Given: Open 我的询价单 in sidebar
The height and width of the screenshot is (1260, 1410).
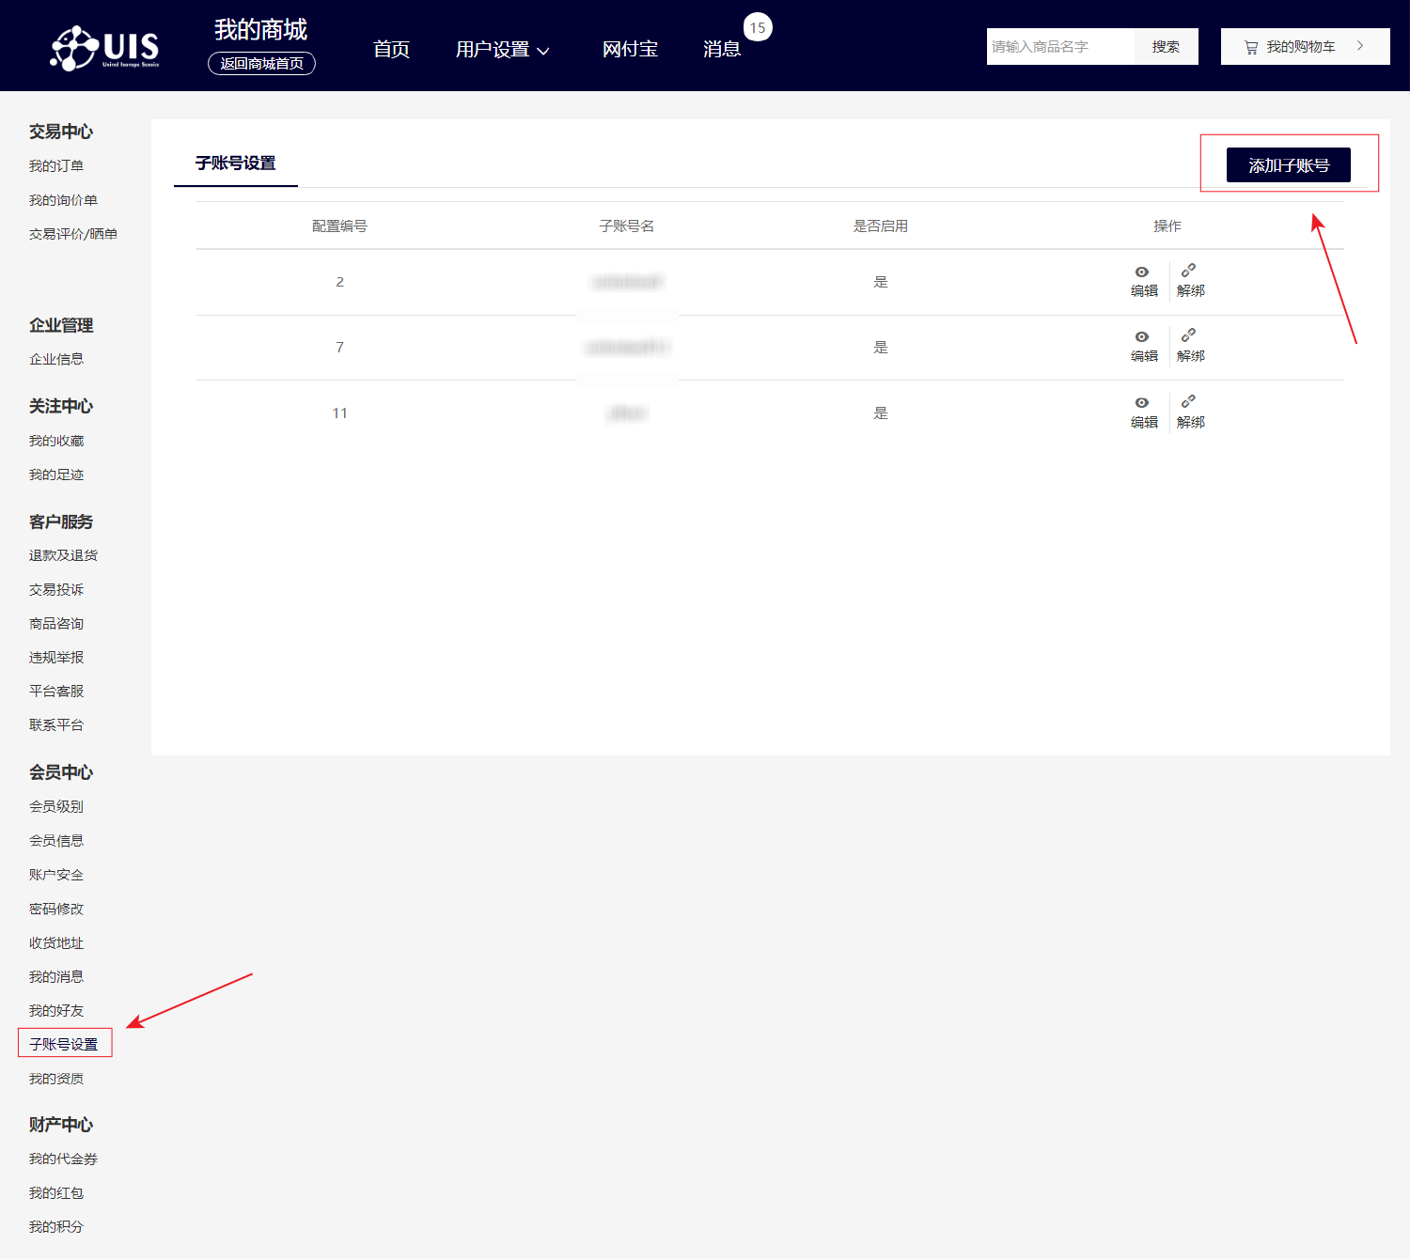Looking at the screenshot, I should [63, 200].
